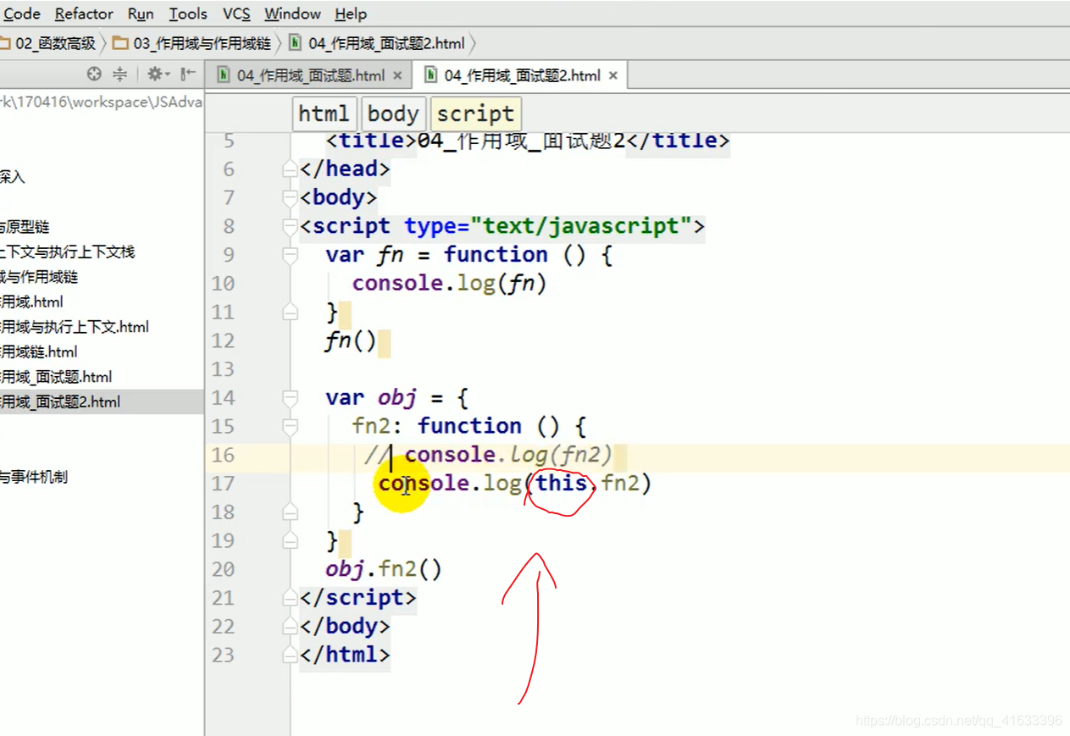Viewport: 1070px width, 736px height.
Task: Click the fn() call on line 12
Action: tap(351, 340)
